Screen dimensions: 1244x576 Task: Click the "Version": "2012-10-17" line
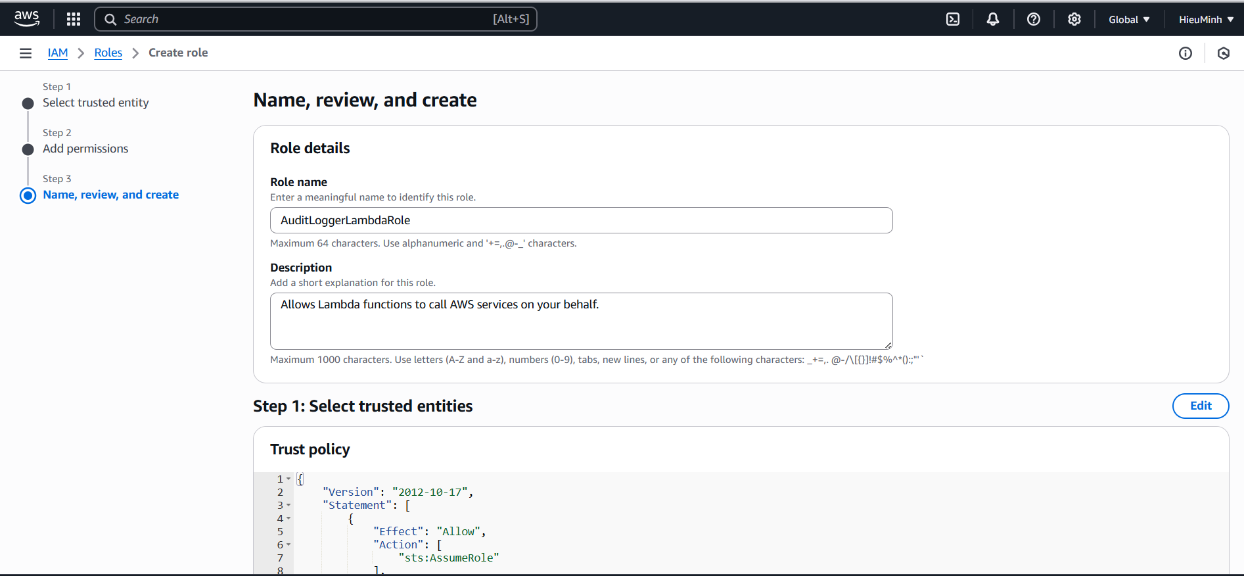click(x=398, y=492)
